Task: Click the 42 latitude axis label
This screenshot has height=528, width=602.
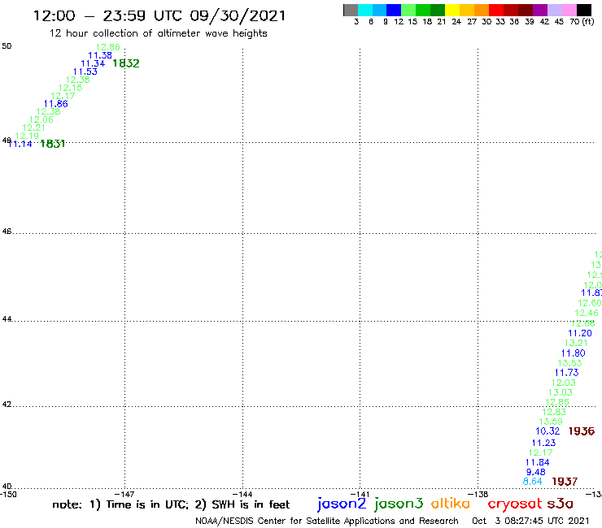Action: point(7,405)
